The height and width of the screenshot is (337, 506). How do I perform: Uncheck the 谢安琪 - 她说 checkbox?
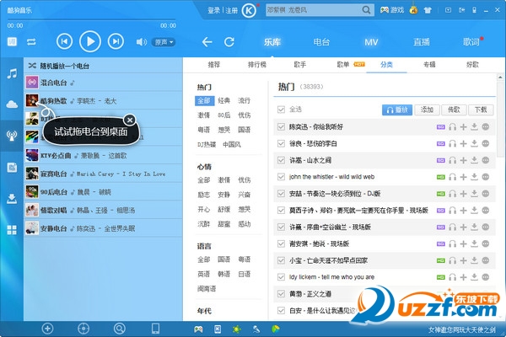click(x=281, y=243)
